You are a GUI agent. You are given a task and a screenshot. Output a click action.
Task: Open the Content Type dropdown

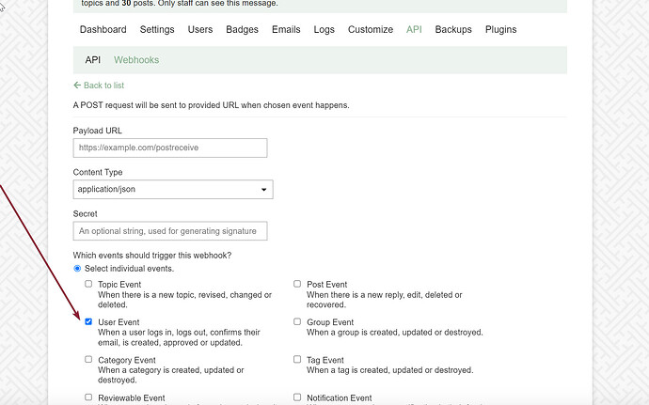tap(173, 190)
